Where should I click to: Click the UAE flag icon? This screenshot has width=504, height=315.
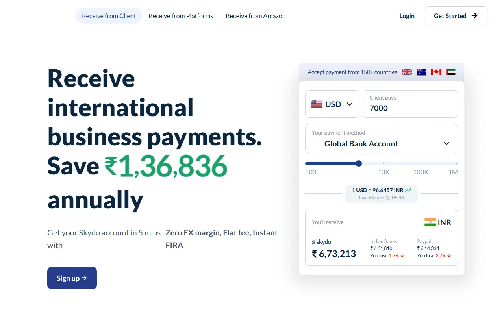pyautogui.click(x=451, y=72)
